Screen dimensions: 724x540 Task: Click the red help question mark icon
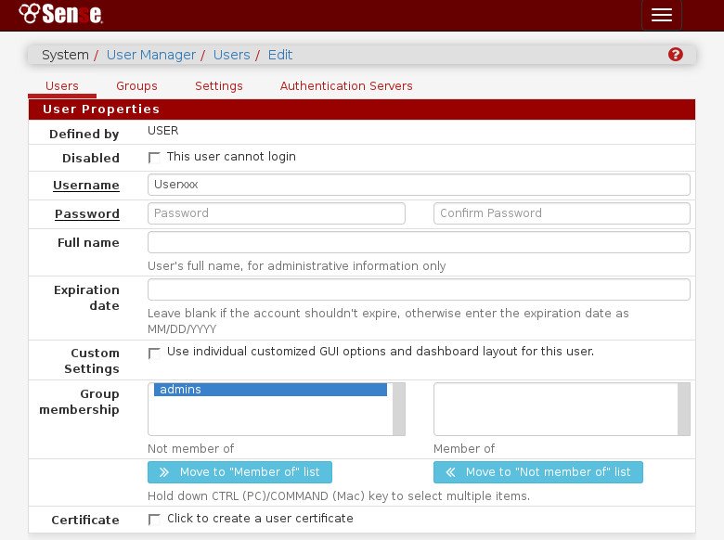click(x=676, y=55)
